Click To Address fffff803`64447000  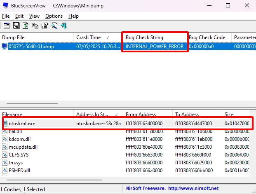[x=193, y=124]
